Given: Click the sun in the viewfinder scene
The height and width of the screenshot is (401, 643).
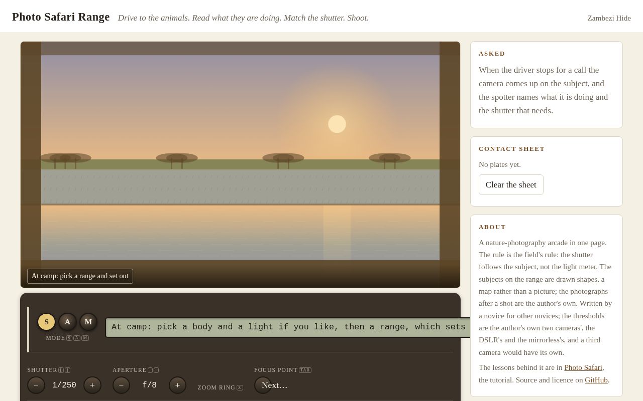Looking at the screenshot, I should point(337,124).
